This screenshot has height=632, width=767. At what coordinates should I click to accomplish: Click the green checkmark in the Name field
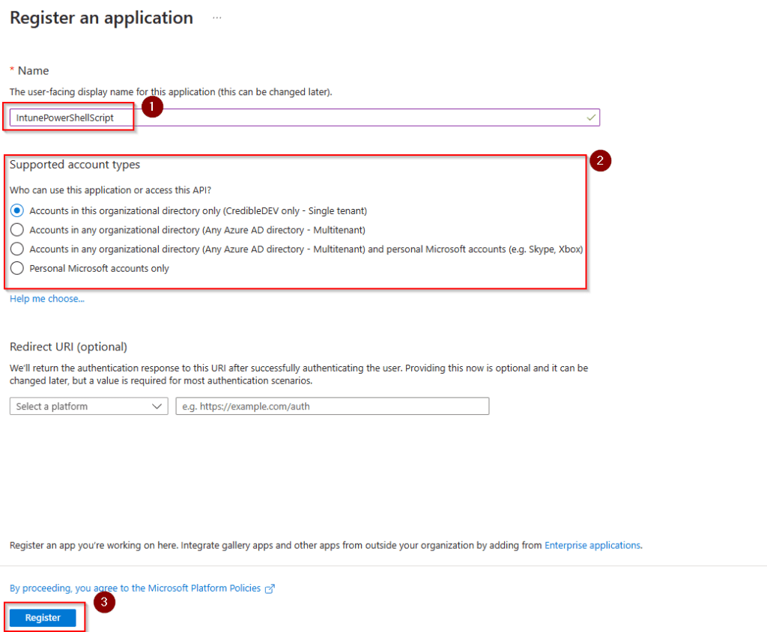pyautogui.click(x=591, y=118)
